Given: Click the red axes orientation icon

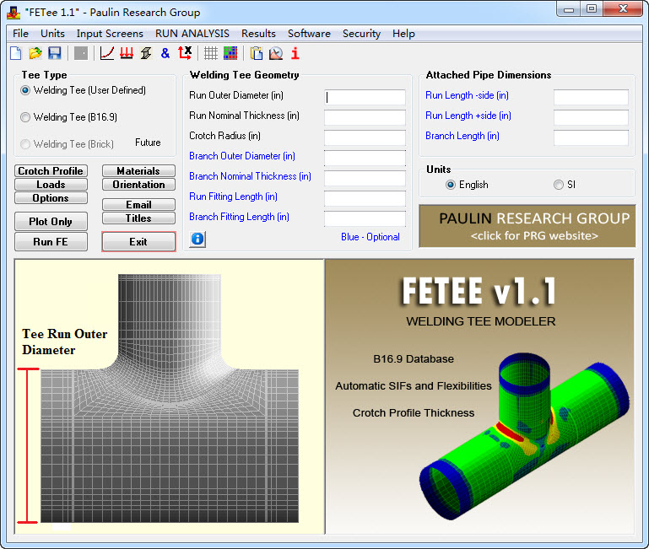Looking at the screenshot, I should coord(185,53).
